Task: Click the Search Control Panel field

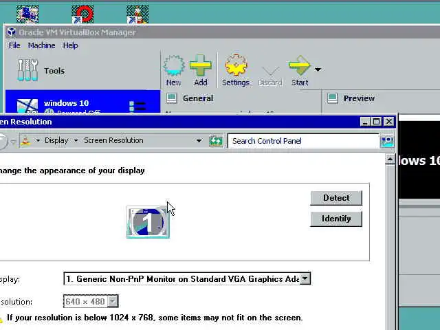Action: pyautogui.click(x=303, y=141)
